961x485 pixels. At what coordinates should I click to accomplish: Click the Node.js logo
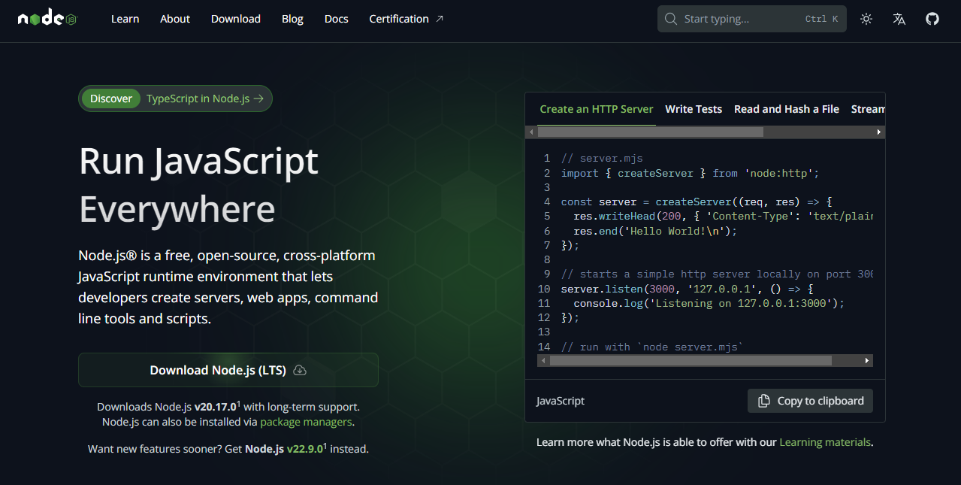47,19
